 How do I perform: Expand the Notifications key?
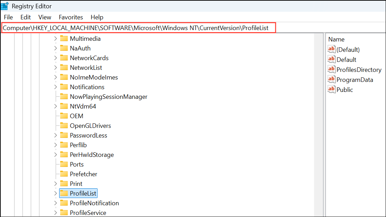click(x=56, y=87)
